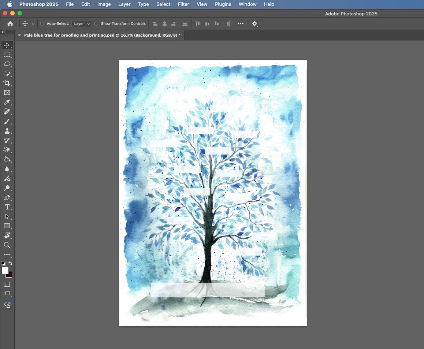
Task: Activate the Horizontal Type tool
Action: 7,207
